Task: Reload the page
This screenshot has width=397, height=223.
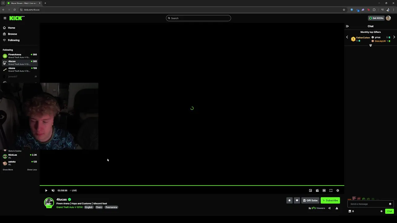Action: pyautogui.click(x=14, y=10)
